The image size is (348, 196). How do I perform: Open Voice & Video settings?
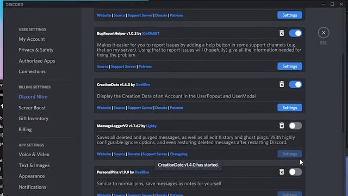pyautogui.click(x=34, y=155)
